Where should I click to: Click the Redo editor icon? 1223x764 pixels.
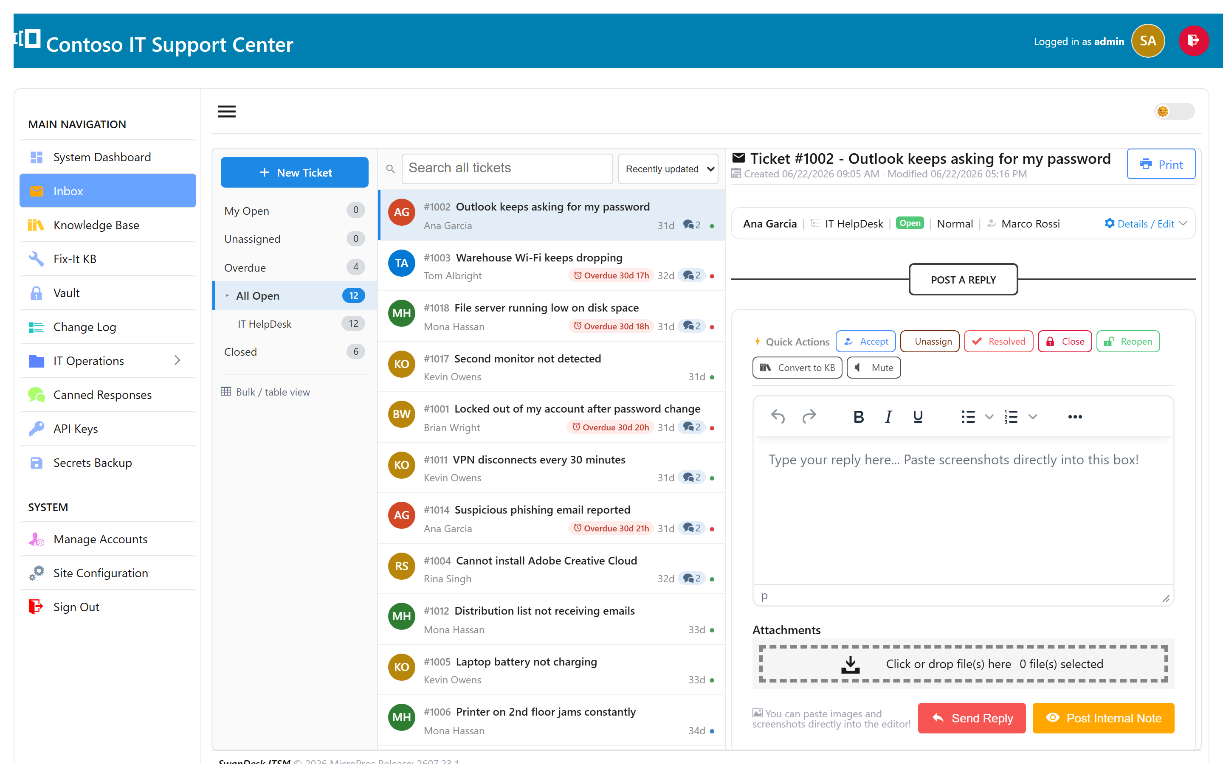click(809, 416)
